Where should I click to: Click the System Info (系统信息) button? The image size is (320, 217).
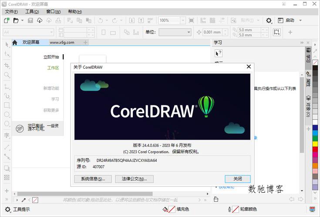point(93,179)
